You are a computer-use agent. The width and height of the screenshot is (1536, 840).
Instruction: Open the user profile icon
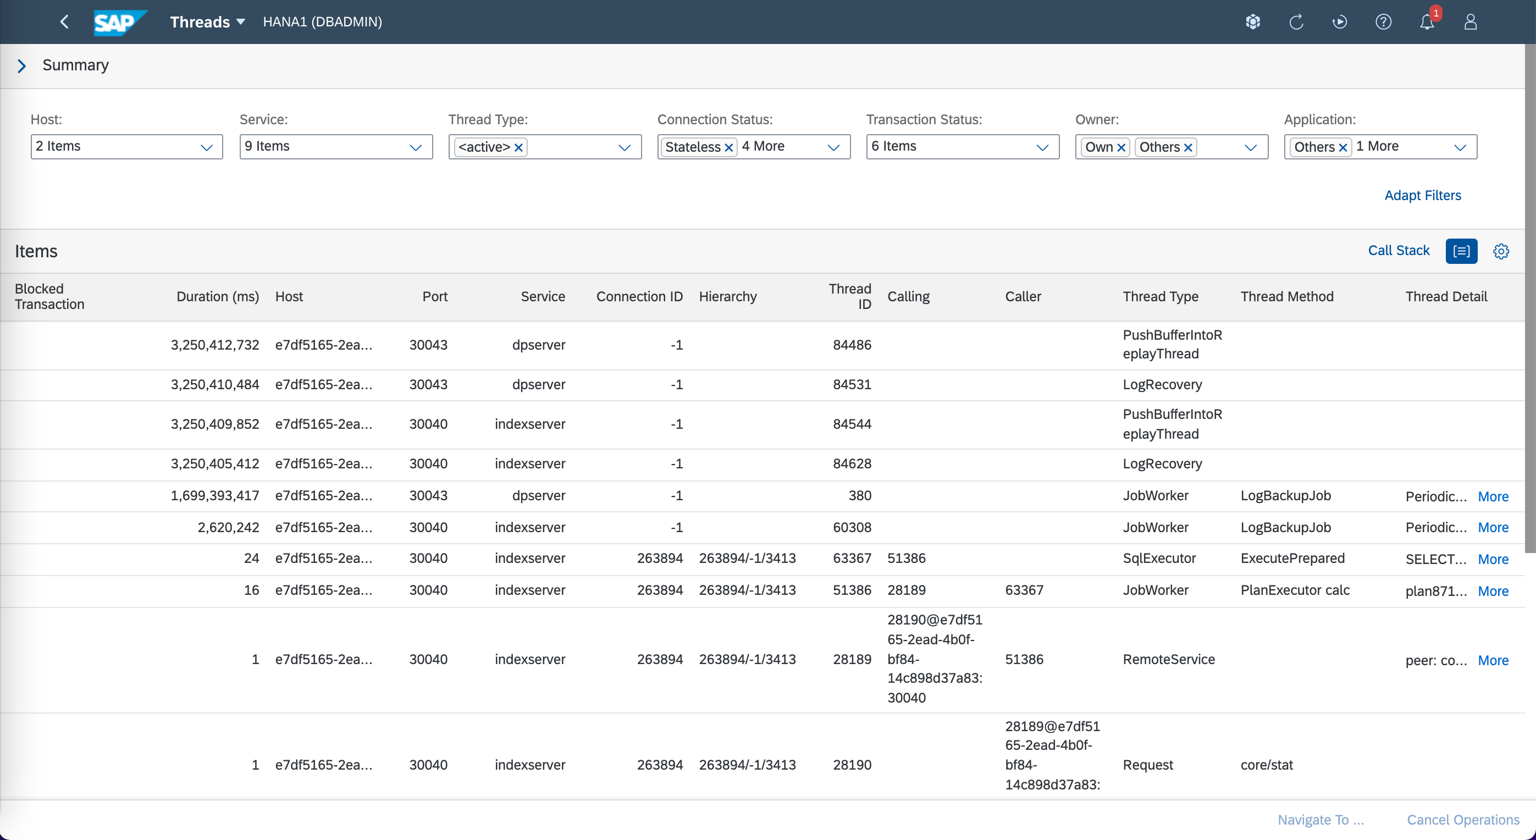click(1471, 22)
